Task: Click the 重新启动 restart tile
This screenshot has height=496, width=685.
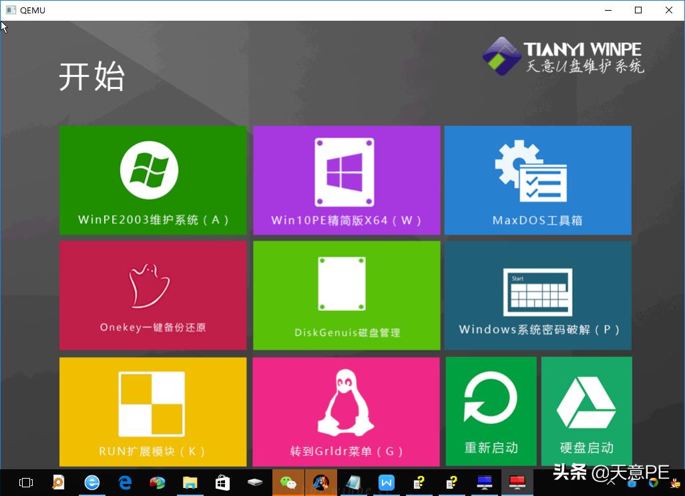Action: tap(491, 411)
